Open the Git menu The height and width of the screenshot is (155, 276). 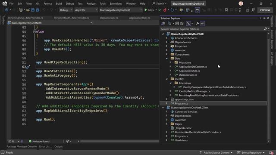tap(38, 3)
